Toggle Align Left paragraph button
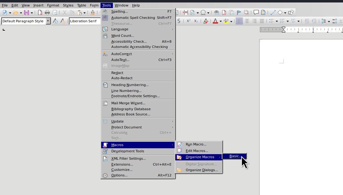The width and height of the screenshot is (343, 195). [x=239, y=21]
